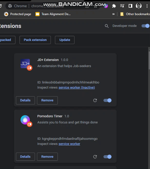The width and height of the screenshot is (150, 169).
Task: Expand hidden bookmarks chevron
Action: click(113, 14)
